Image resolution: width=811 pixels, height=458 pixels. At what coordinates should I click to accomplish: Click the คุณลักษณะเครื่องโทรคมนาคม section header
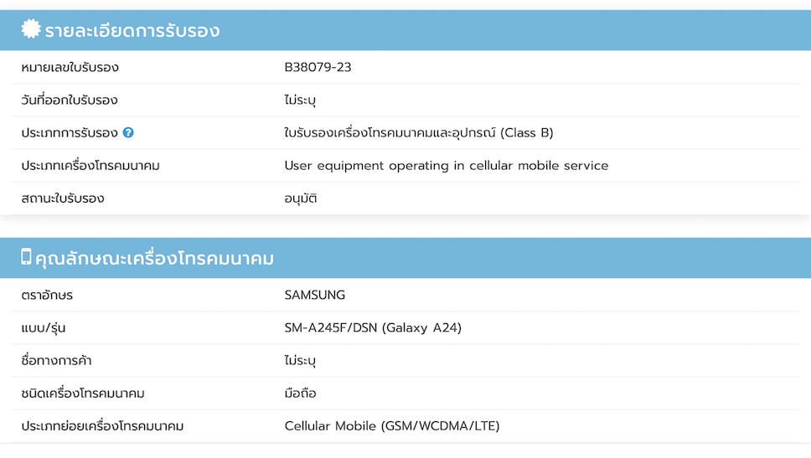(154, 259)
